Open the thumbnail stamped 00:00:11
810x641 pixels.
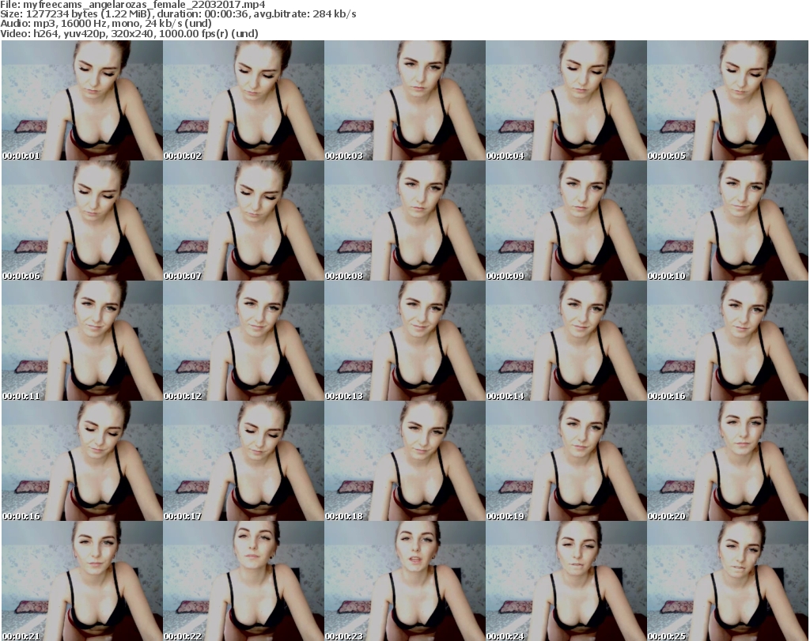click(82, 341)
